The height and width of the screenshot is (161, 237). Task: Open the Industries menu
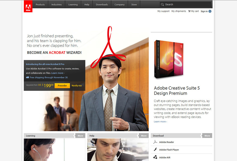tap(57, 4)
